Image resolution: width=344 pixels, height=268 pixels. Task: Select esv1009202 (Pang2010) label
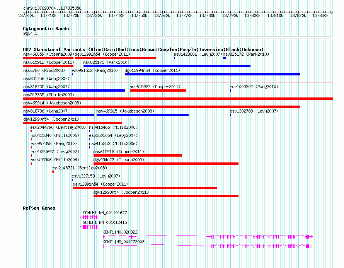pyautogui.click(x=254, y=87)
